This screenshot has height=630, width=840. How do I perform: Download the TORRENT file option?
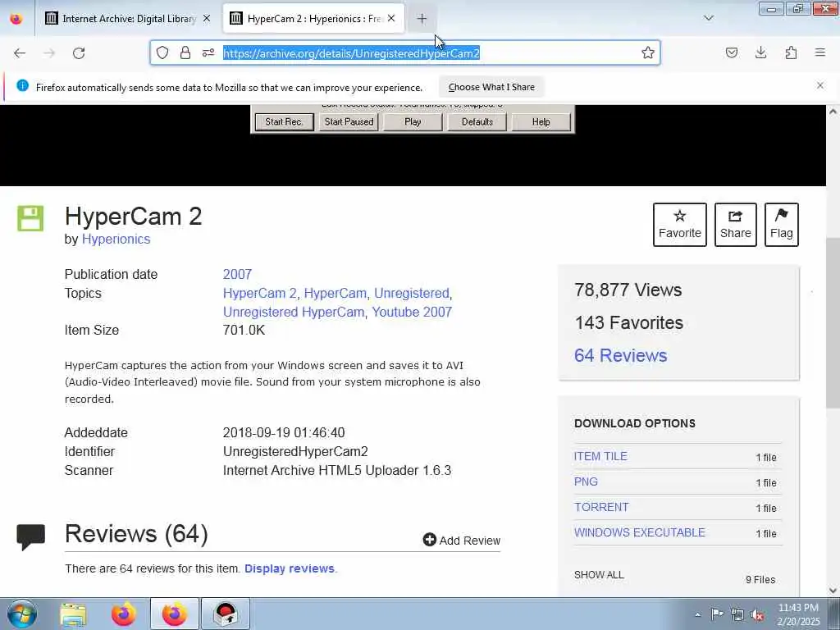[x=601, y=507]
